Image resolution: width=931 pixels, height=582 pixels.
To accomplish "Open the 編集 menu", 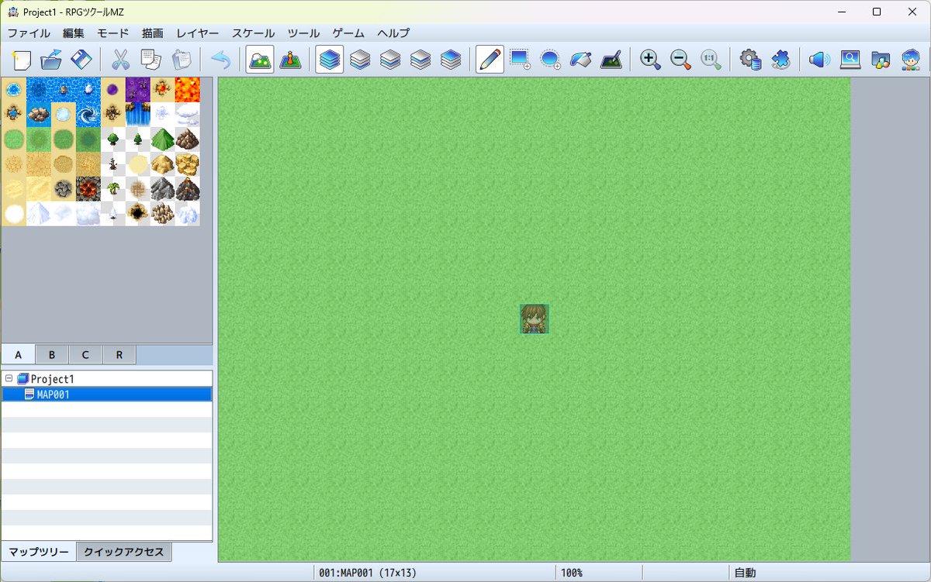I will click(74, 33).
